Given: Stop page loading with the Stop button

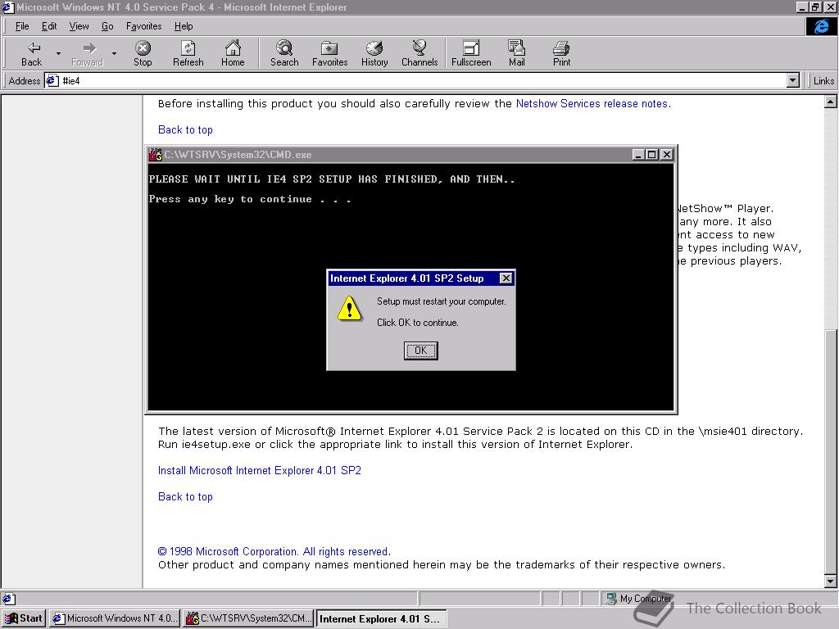Looking at the screenshot, I should pyautogui.click(x=143, y=53).
